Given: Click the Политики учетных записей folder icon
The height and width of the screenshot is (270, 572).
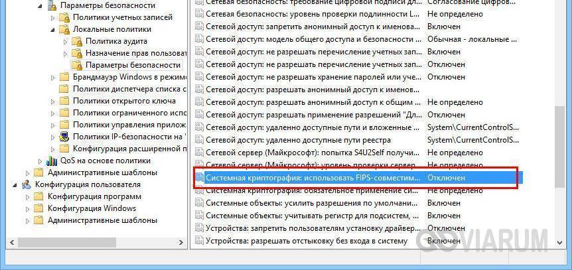Looking at the screenshot, I should [64, 17].
